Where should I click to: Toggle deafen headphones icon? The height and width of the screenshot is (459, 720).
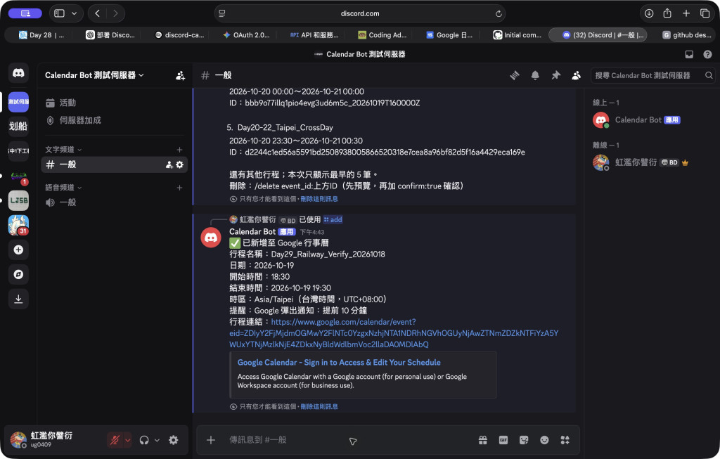click(144, 440)
